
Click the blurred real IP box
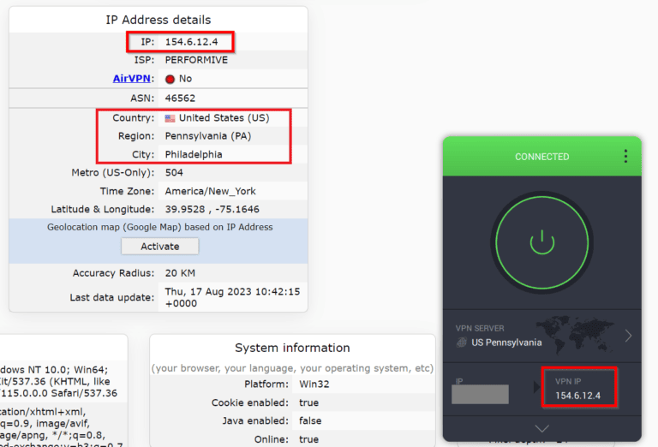480,394
